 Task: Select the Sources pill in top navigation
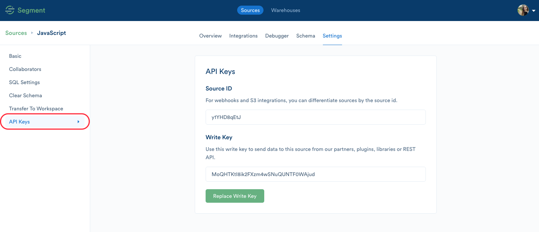tap(250, 10)
